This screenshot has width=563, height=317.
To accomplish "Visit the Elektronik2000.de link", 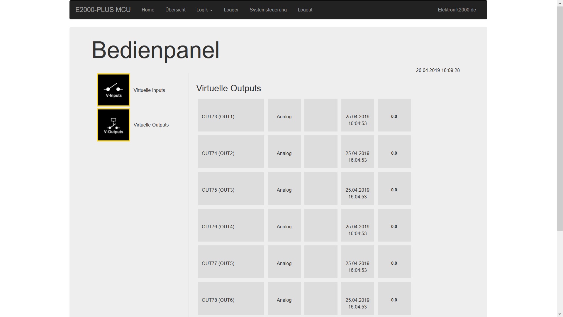I will [457, 10].
